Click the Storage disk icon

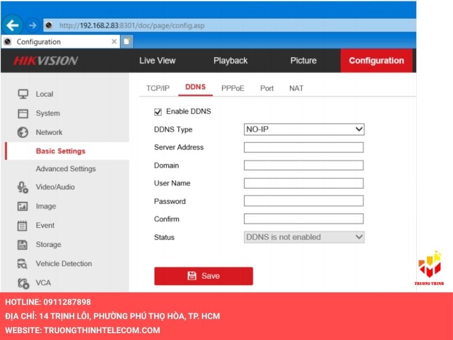[22, 245]
